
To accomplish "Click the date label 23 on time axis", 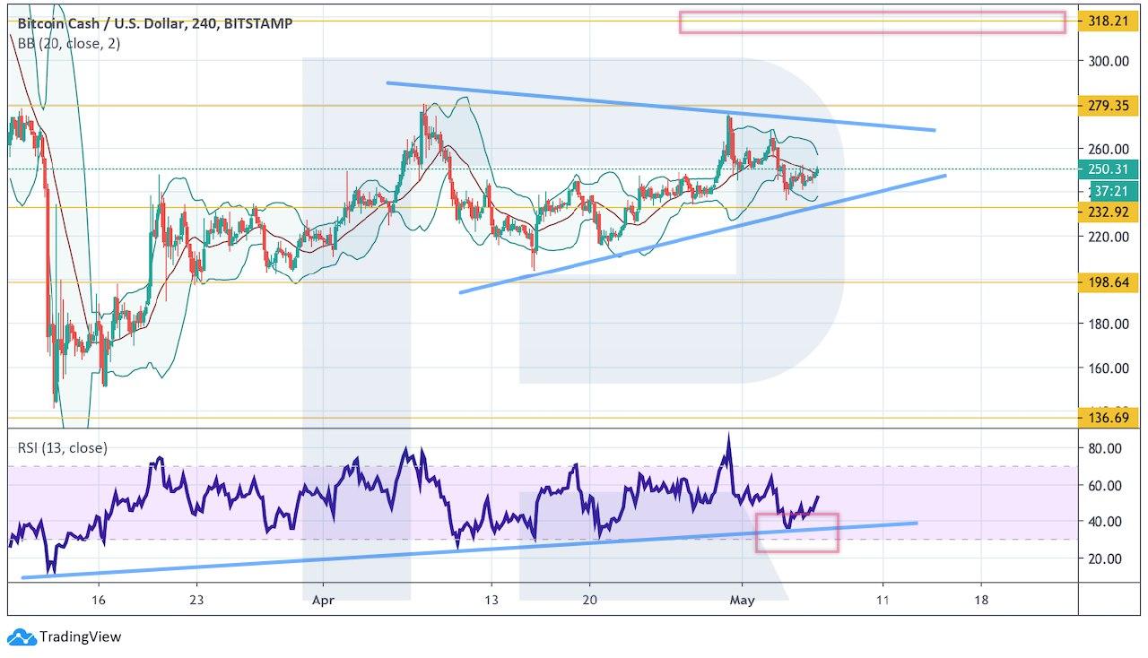I will tap(197, 600).
